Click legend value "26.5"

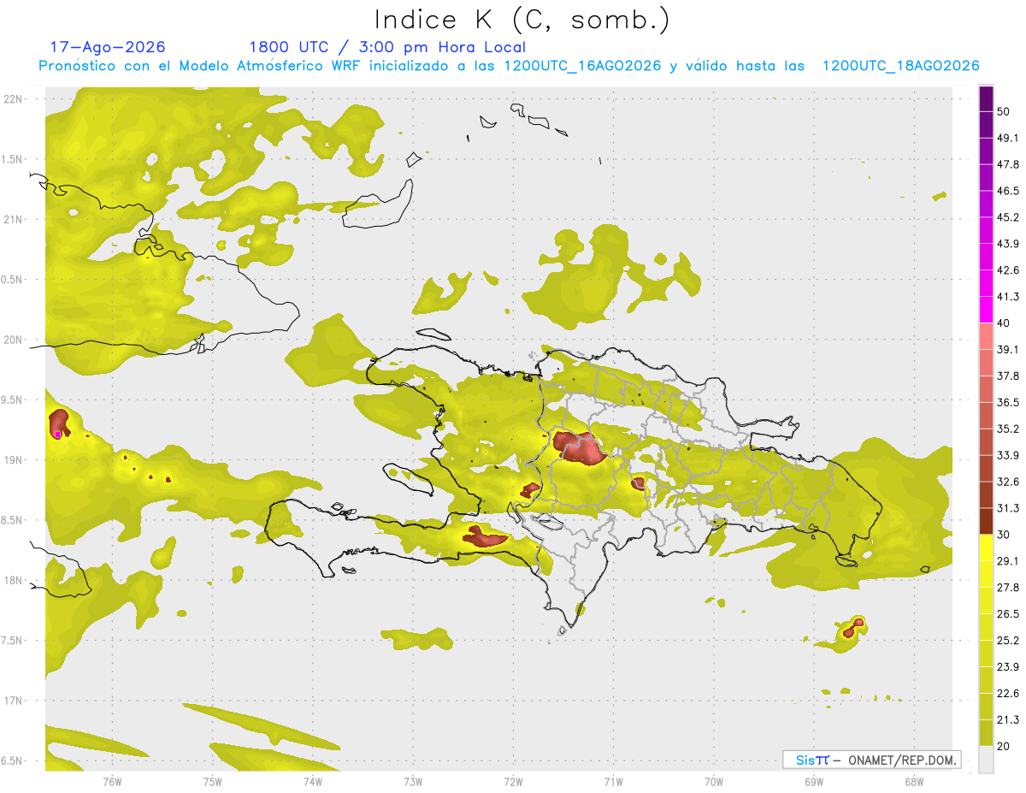(x=1008, y=613)
